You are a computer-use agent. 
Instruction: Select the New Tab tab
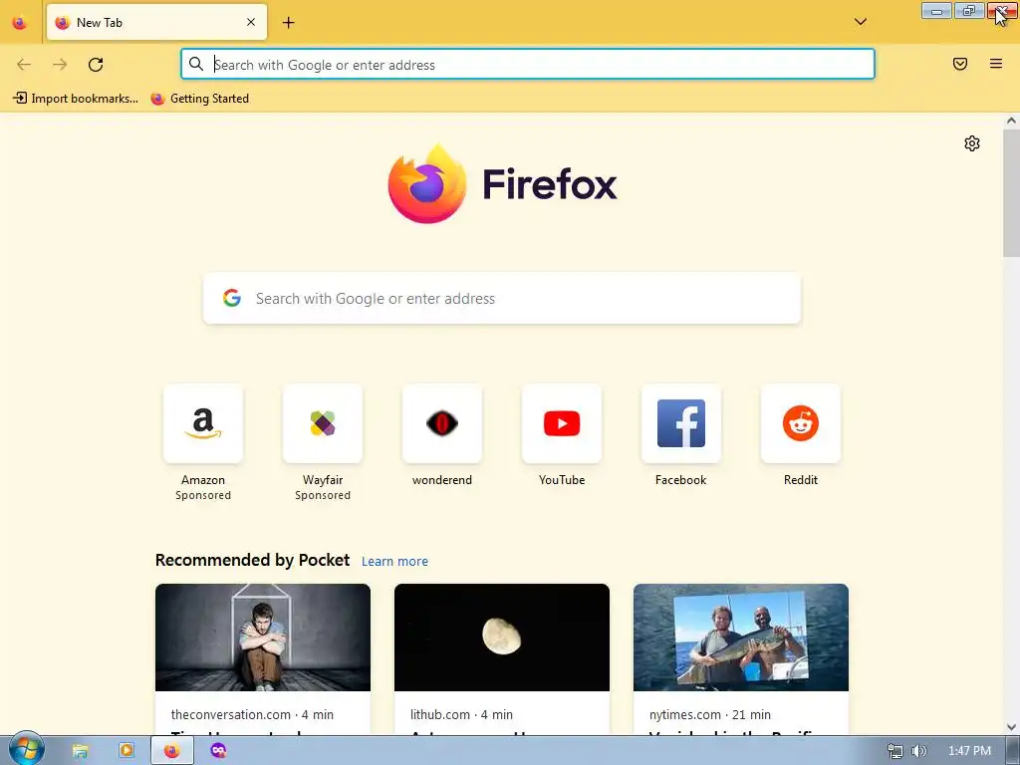[x=156, y=22]
